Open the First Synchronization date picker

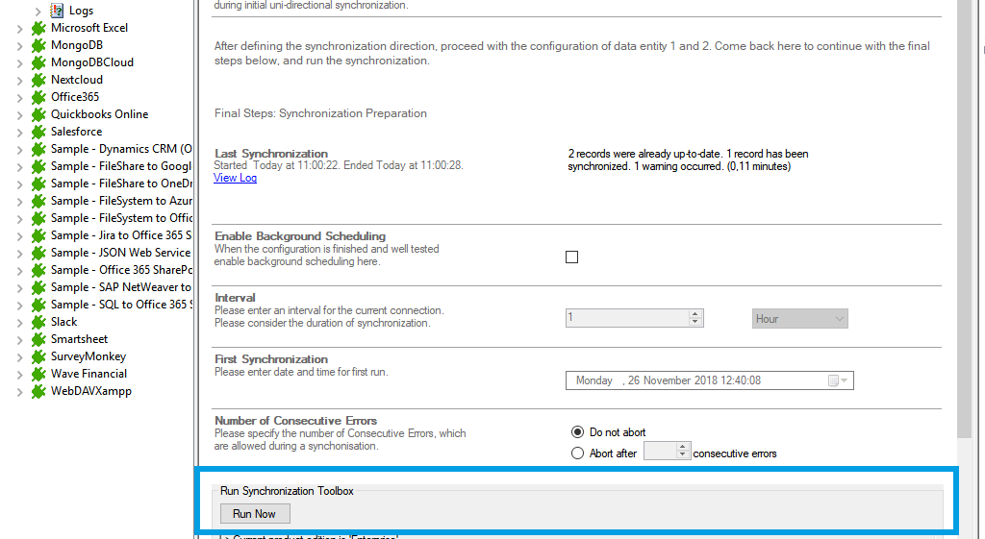(x=838, y=380)
